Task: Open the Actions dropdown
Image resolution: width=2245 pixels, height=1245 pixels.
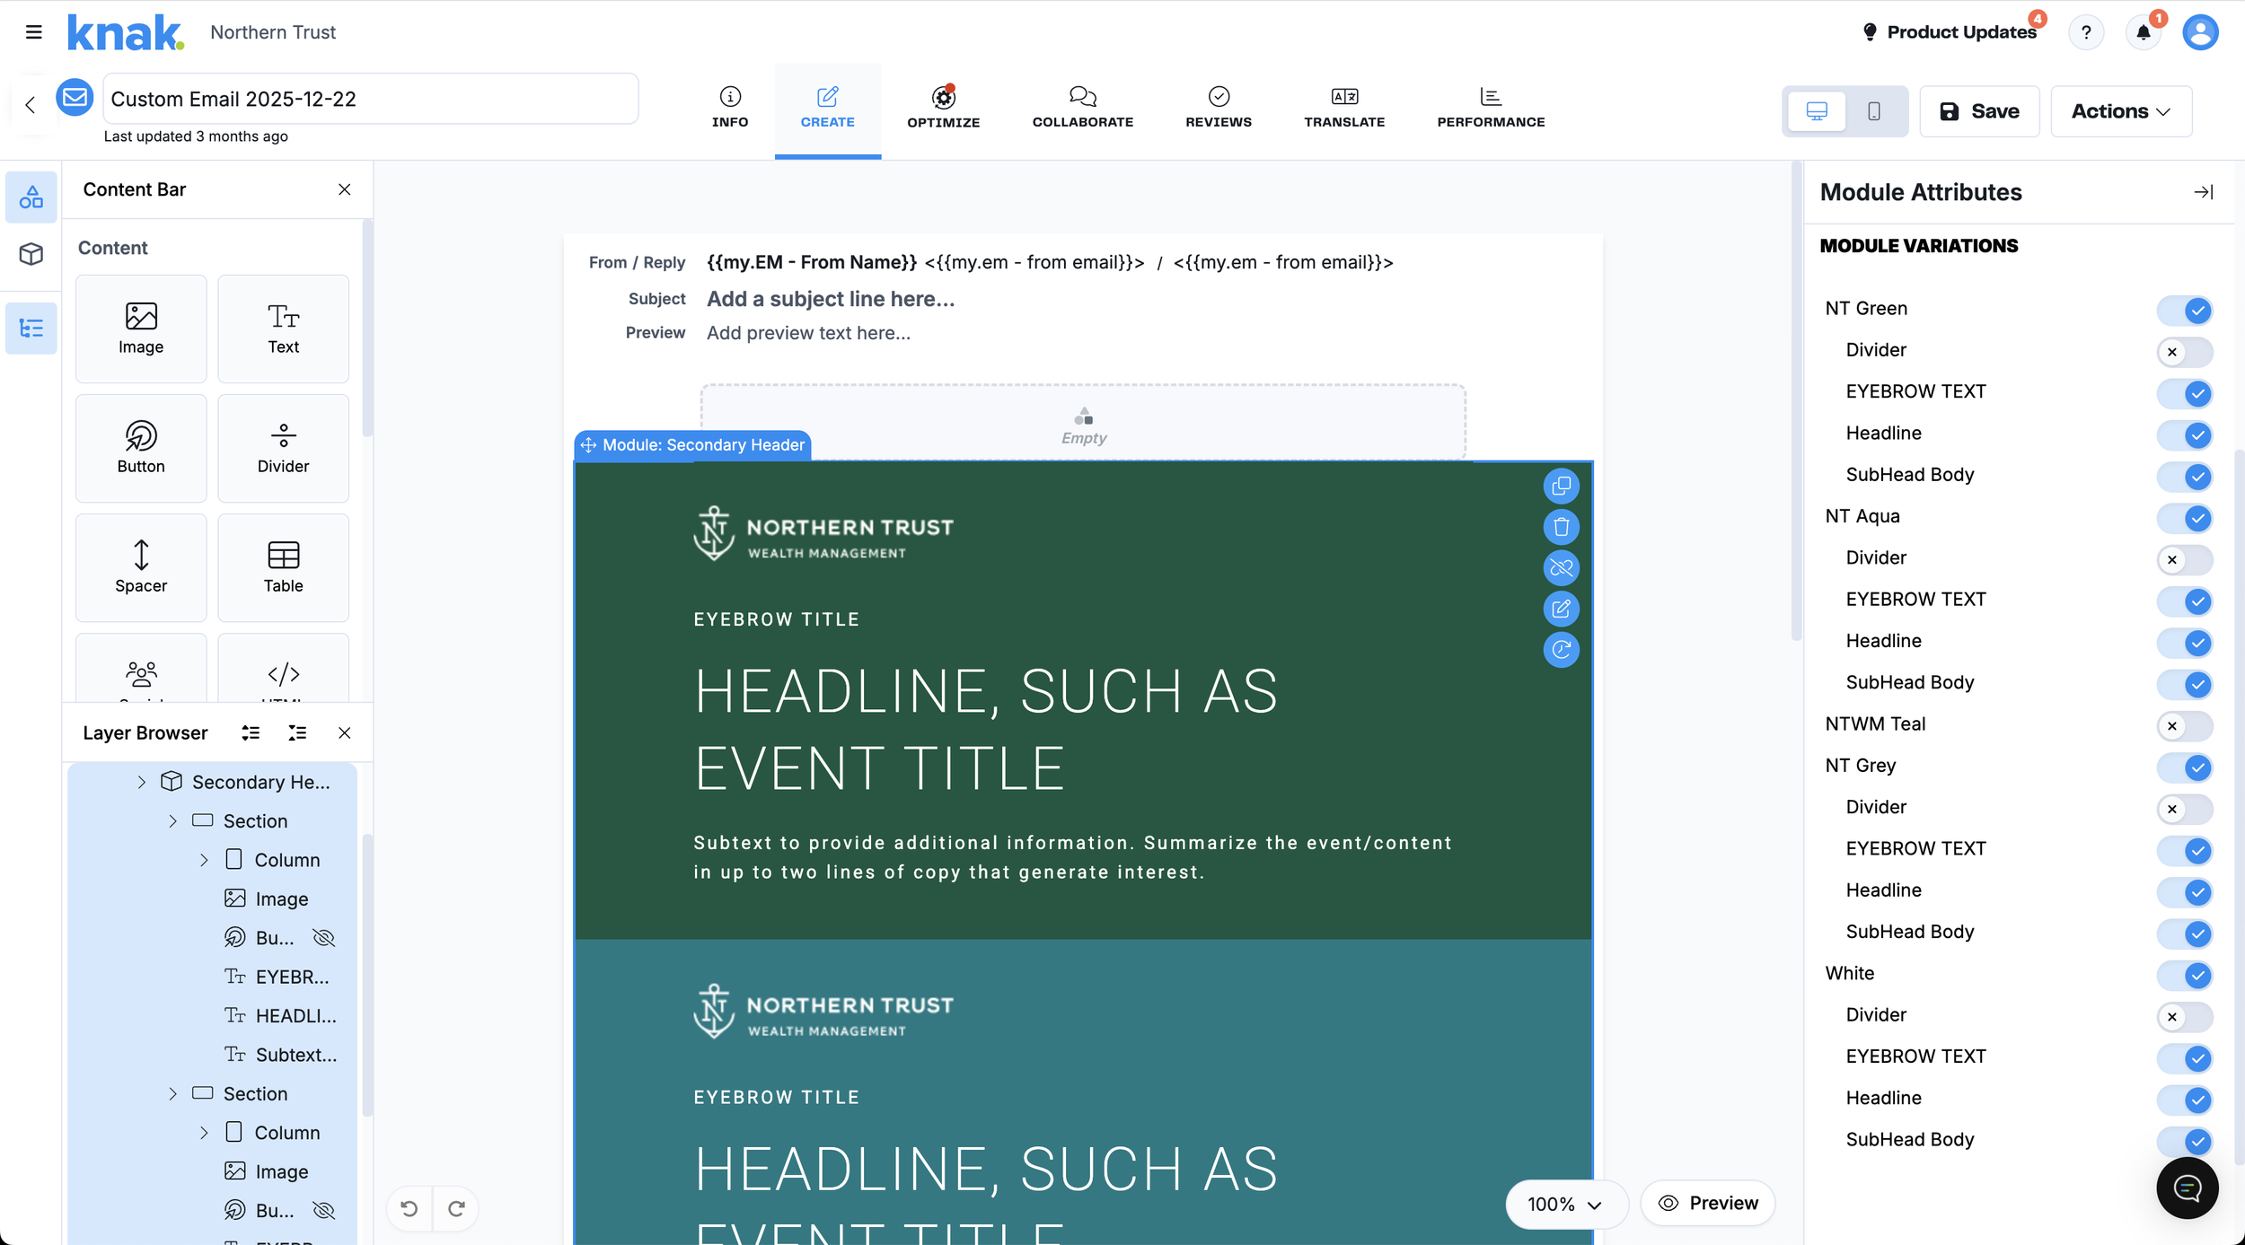Action: coord(2121,111)
